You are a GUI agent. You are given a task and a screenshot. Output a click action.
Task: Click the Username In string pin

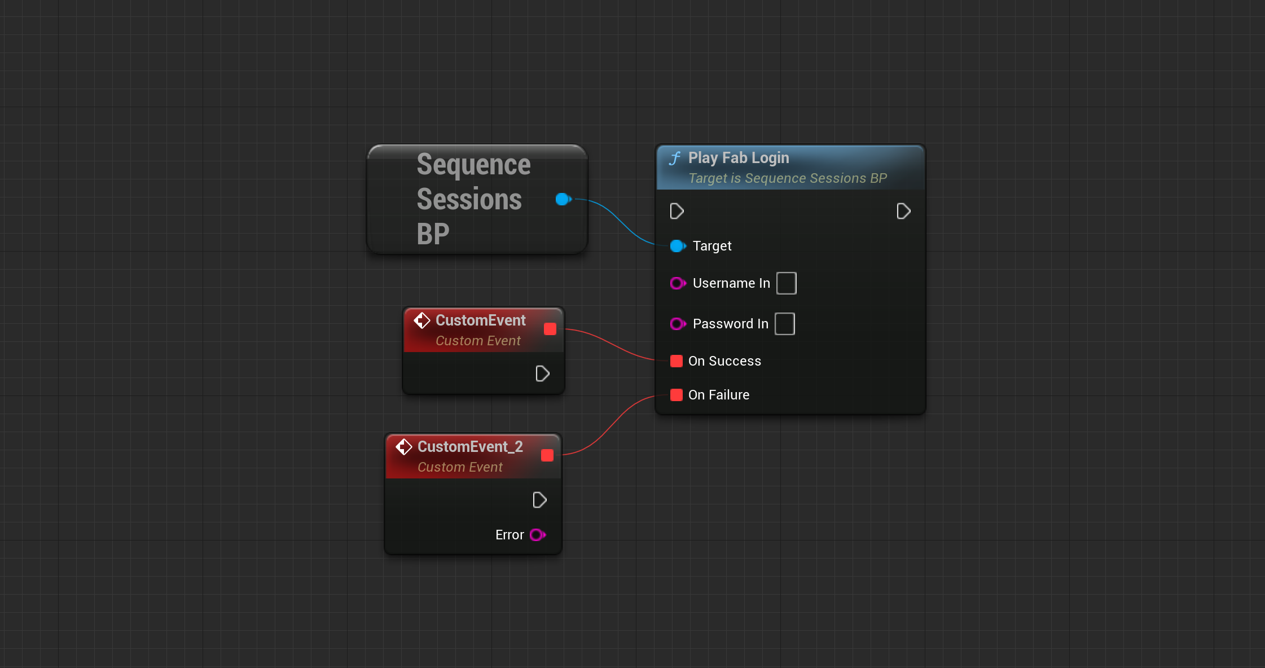point(677,283)
